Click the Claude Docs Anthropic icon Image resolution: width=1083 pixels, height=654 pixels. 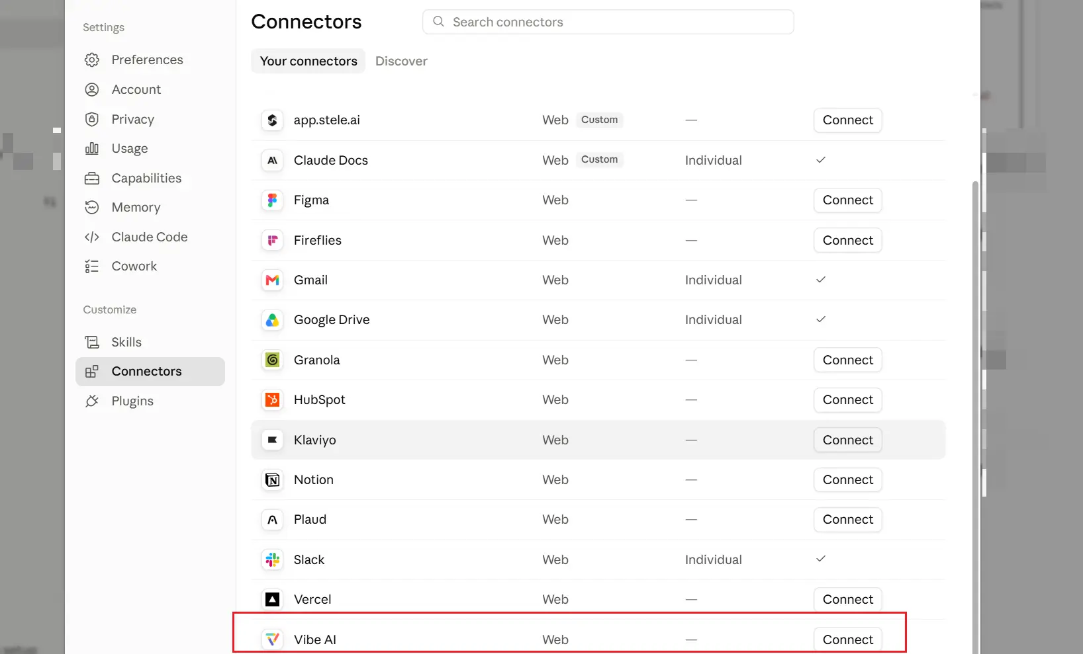coord(272,160)
